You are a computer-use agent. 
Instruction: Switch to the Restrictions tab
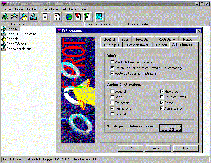pos(167,40)
